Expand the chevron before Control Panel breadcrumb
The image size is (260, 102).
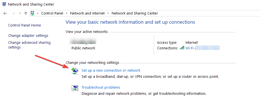[x=38, y=13]
